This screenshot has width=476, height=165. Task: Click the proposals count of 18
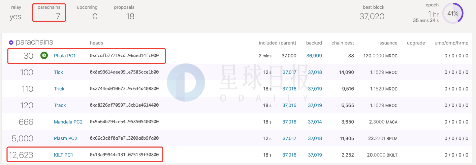(130, 16)
